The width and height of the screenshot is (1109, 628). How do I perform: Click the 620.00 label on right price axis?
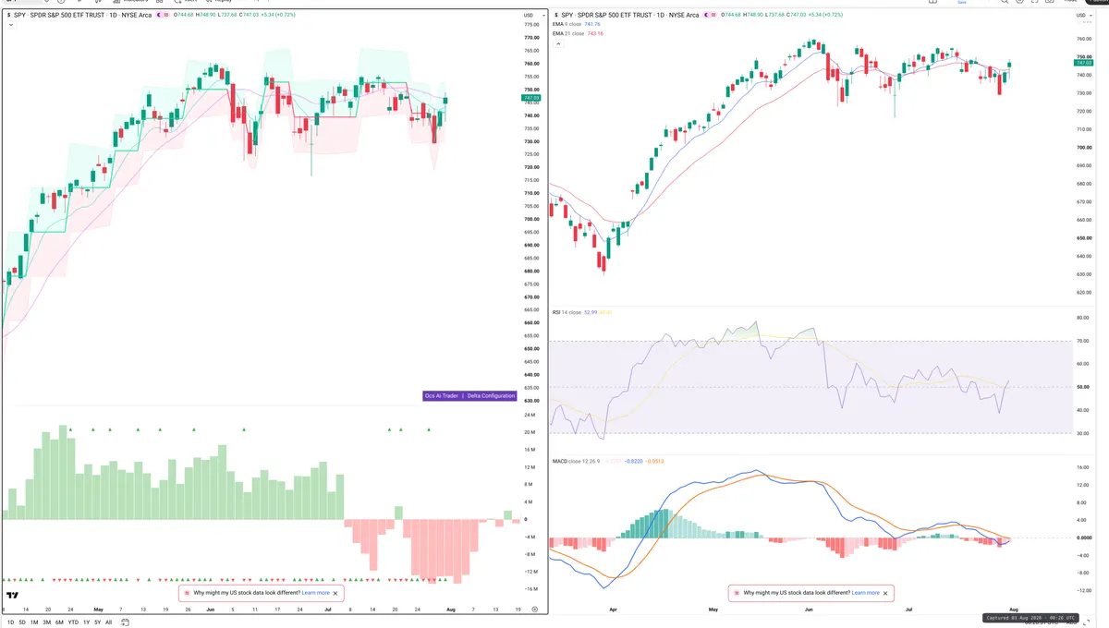tap(1084, 293)
